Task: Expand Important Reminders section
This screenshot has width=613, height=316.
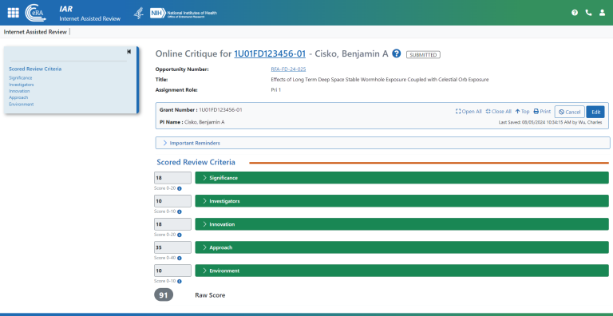Action: pyautogui.click(x=383, y=143)
